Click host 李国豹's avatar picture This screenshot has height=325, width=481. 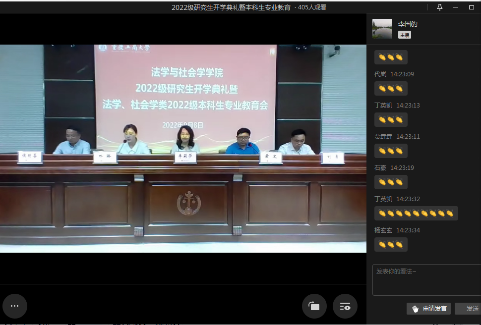point(382,29)
